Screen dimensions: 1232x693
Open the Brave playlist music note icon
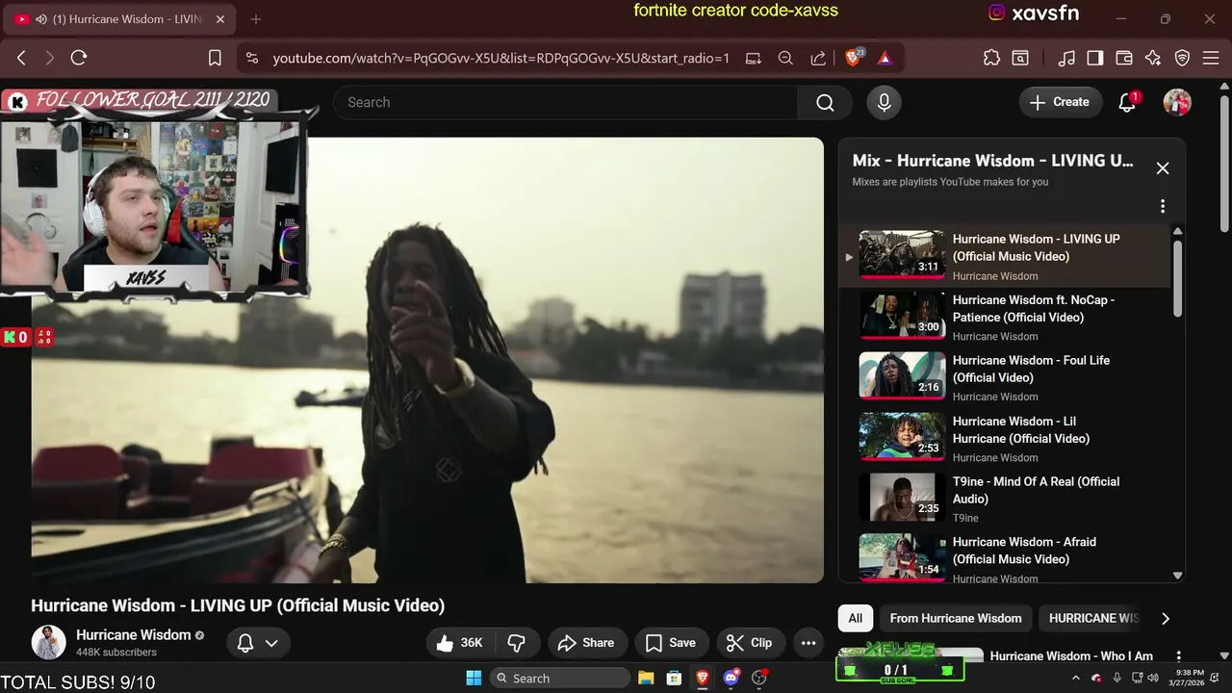(1066, 58)
